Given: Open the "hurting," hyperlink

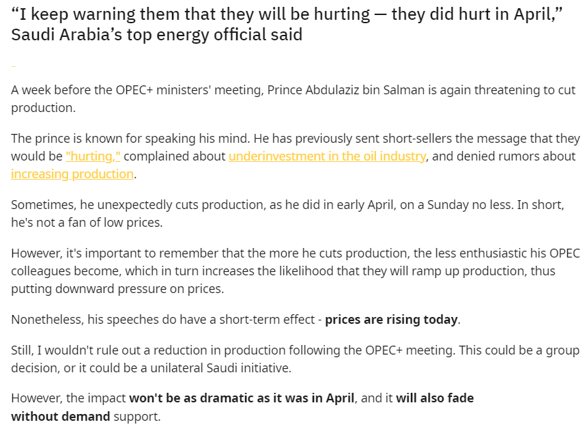Looking at the screenshot, I should coord(93,156).
